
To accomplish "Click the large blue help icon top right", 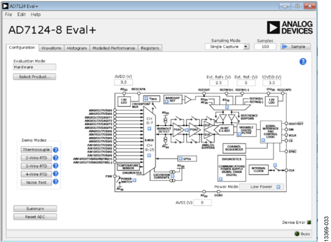I will [x=303, y=62].
